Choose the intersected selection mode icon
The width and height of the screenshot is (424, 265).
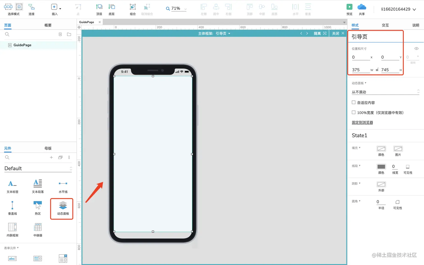[x=8, y=7]
